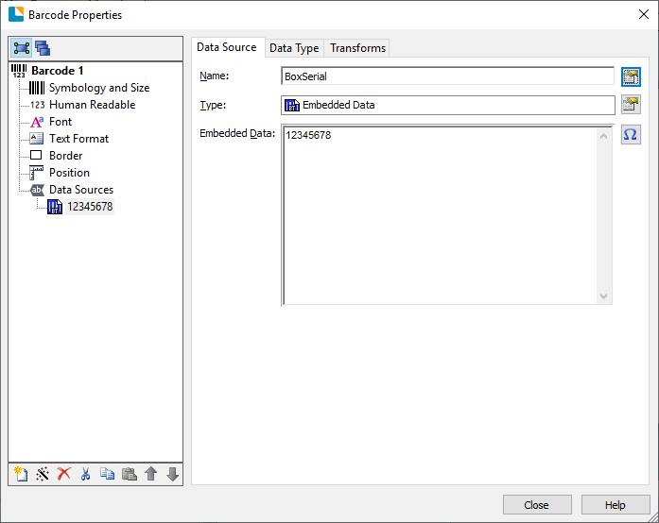The image size is (659, 523).
Task: Select Symbology and Size in tree
Action: [x=98, y=88]
